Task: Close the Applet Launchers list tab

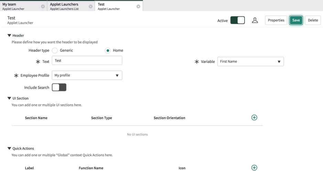Action: click(90, 7)
